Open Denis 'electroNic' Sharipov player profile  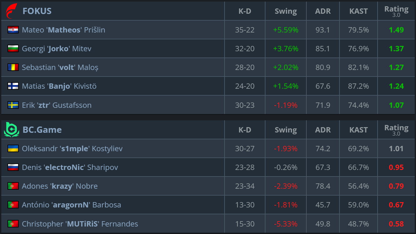click(70, 167)
